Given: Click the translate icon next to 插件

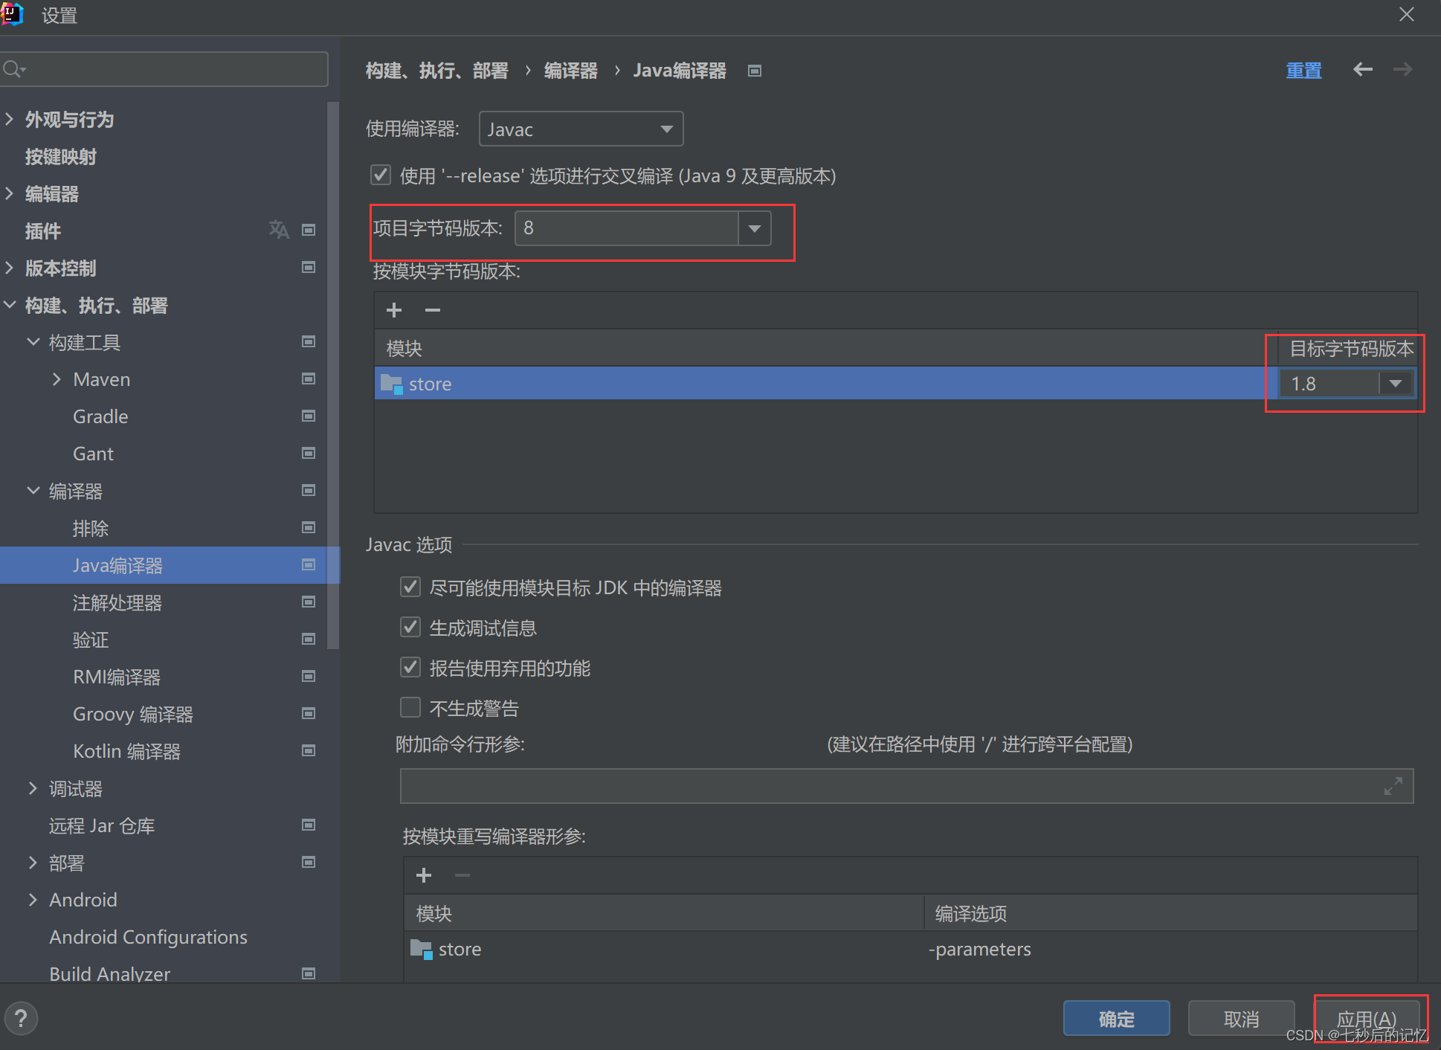Looking at the screenshot, I should pos(279,230).
